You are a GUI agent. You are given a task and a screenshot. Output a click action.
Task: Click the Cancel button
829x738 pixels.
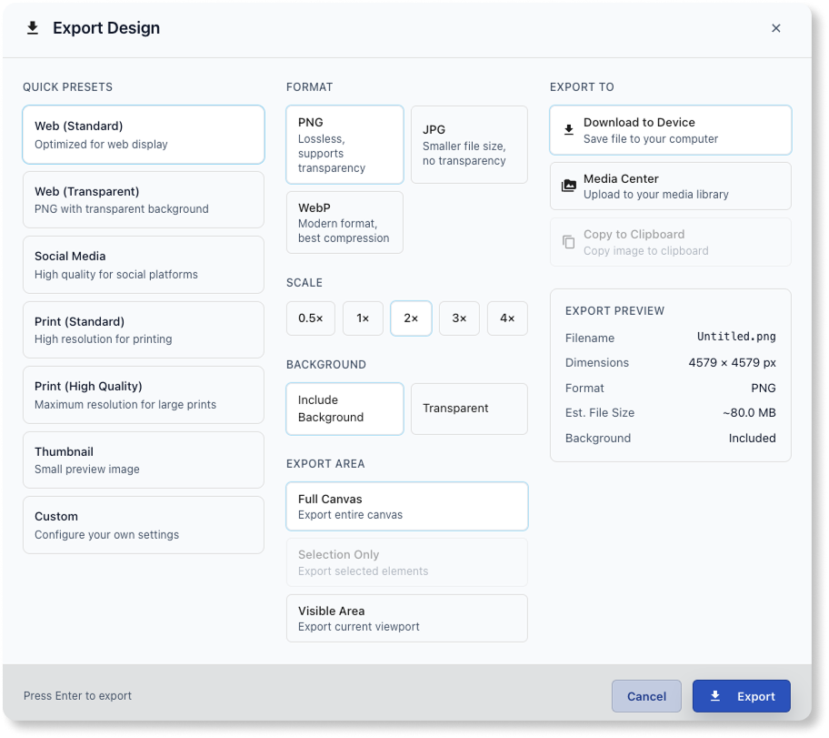tap(646, 695)
